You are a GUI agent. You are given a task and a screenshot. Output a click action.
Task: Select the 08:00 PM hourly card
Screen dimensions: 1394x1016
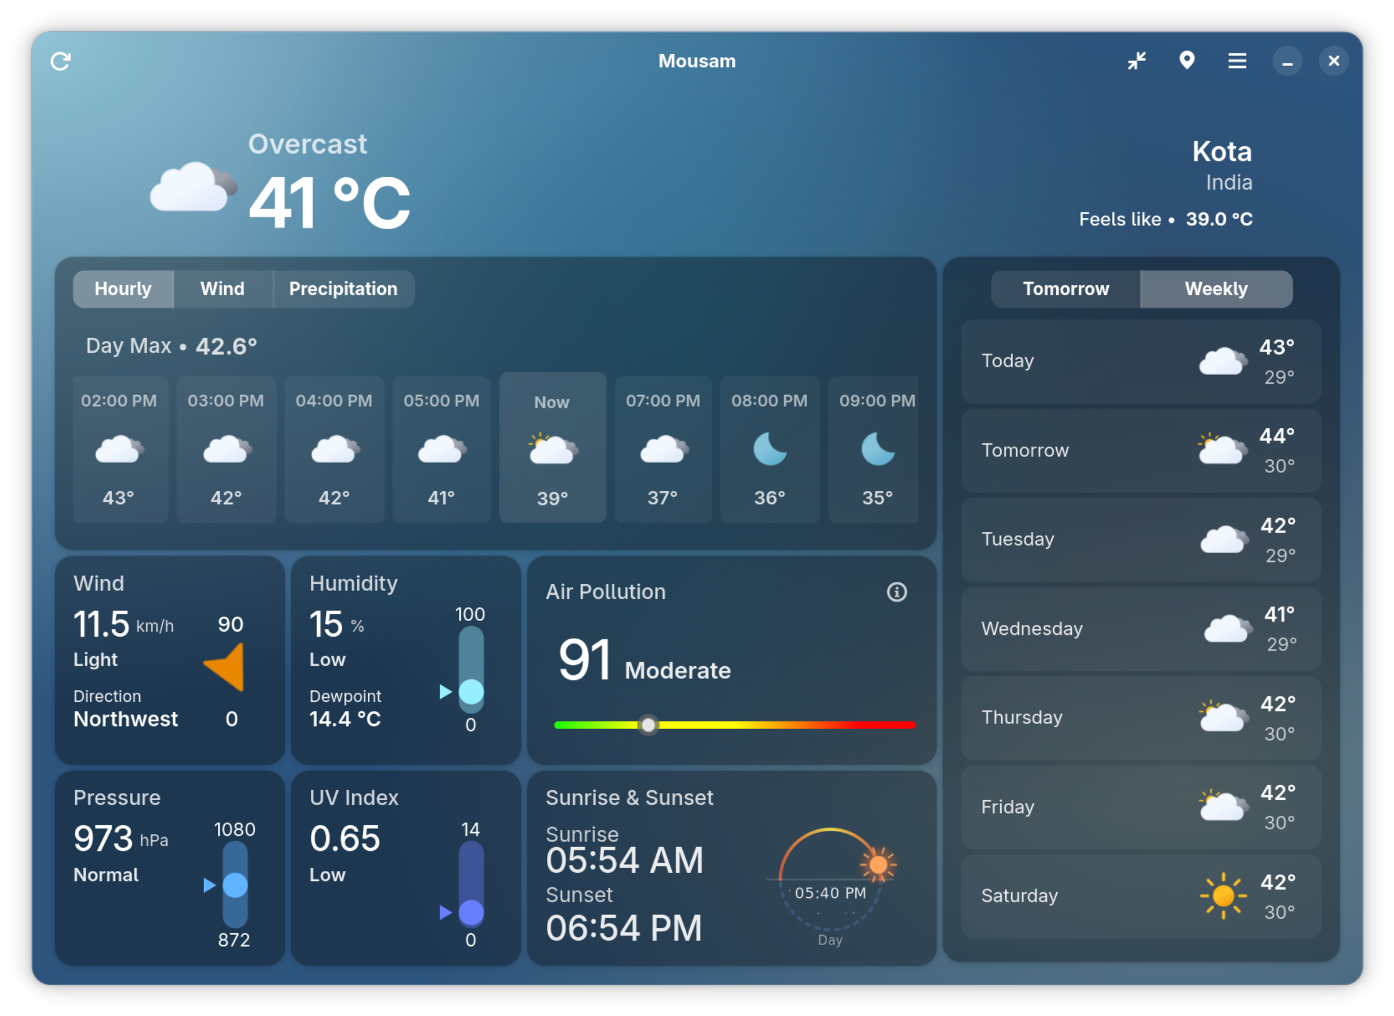pyautogui.click(x=769, y=449)
